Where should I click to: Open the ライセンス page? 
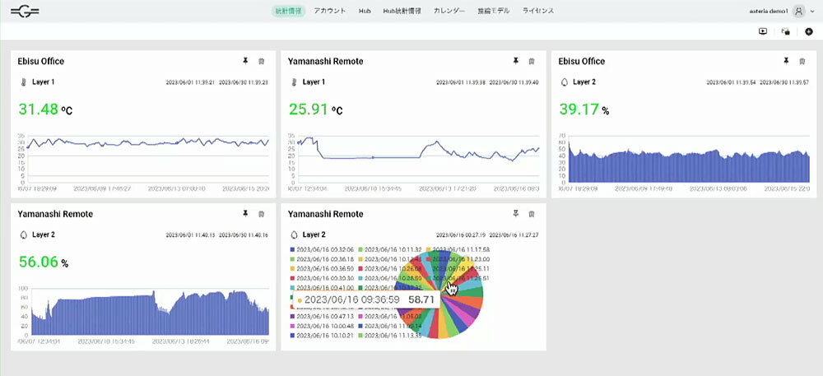(x=537, y=12)
